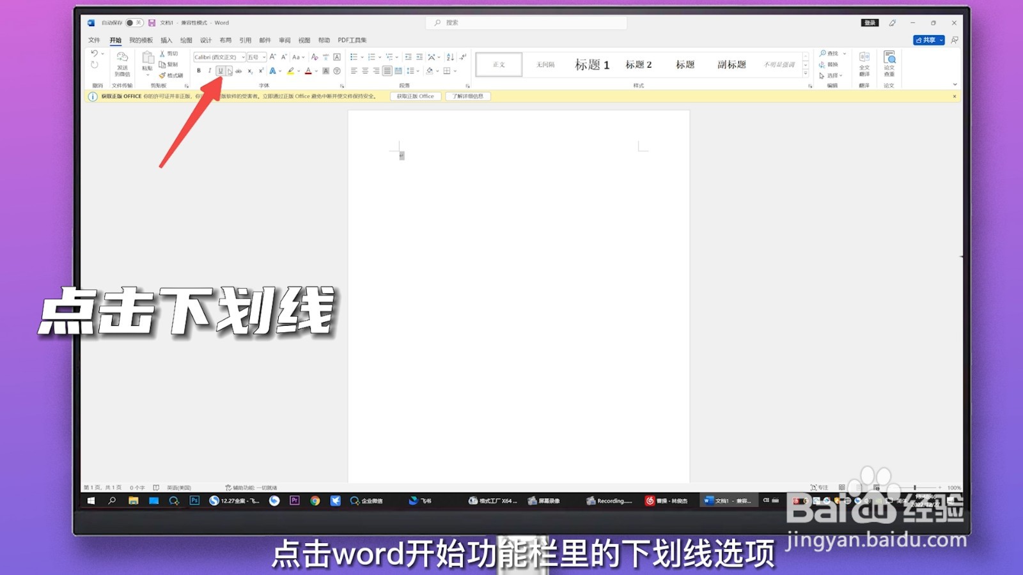This screenshot has height=575, width=1023.
Task: Open the font name combo box
Action: click(219, 57)
